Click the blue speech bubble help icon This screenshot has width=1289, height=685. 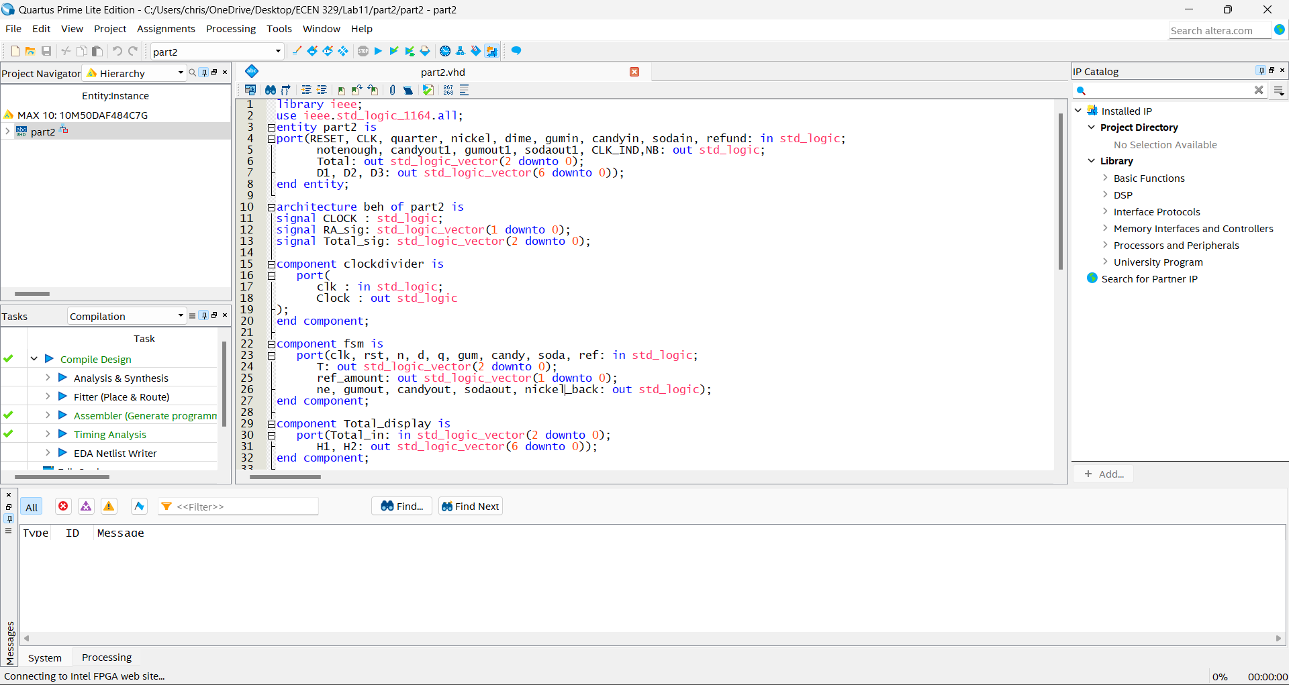coord(516,51)
